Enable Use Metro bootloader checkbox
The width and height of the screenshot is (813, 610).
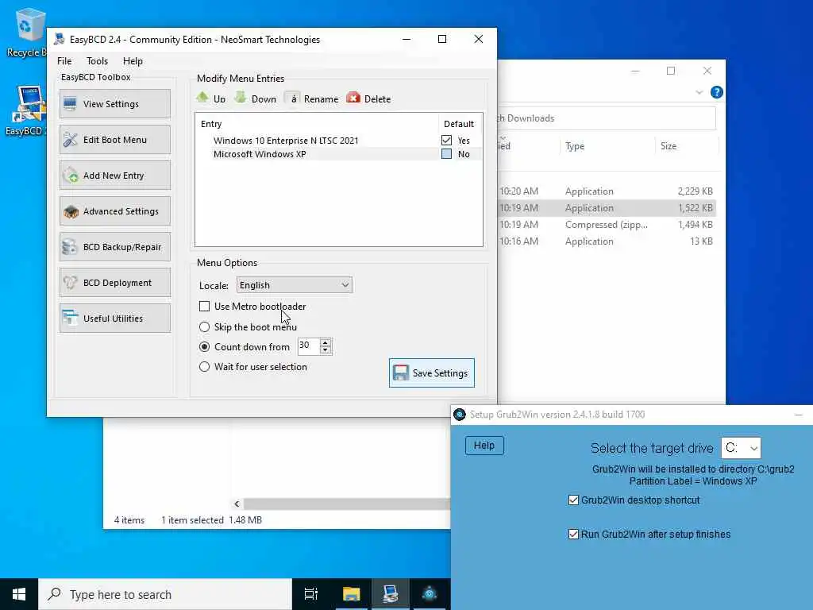[x=204, y=306]
